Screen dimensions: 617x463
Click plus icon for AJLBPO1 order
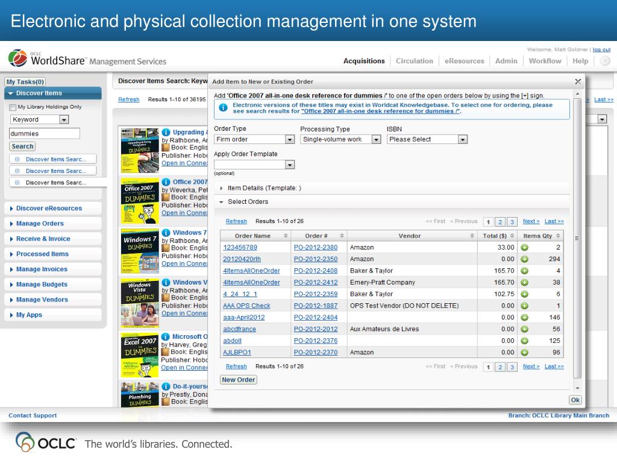click(x=525, y=352)
